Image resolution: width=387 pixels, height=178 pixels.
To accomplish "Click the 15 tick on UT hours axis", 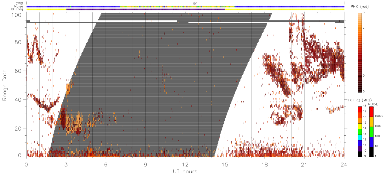I will [225, 165].
